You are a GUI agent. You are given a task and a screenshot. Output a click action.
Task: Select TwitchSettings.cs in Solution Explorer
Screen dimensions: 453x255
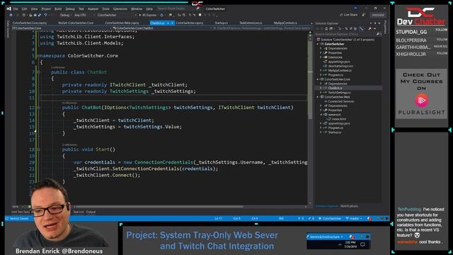340,93
